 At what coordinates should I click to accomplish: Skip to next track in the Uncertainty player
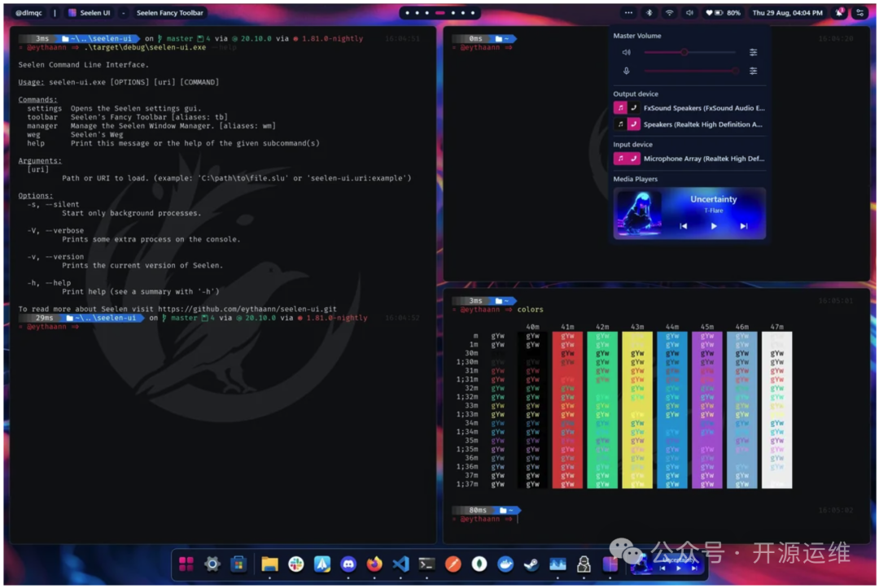point(744,226)
